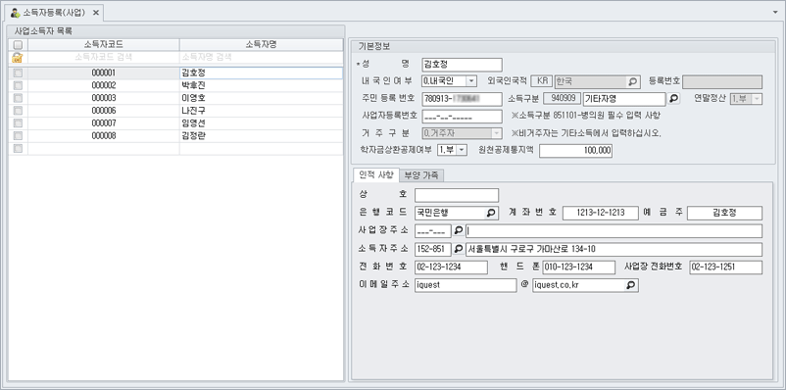786x390 pixels.
Task: Open the bank code lookup magnifier in 국민은행 field
Action: [491, 213]
